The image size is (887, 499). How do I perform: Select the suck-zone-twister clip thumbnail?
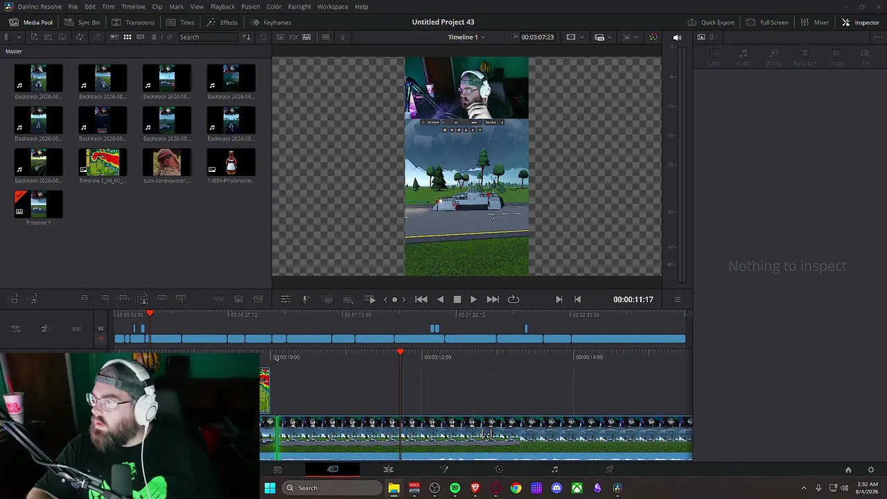tap(166, 164)
